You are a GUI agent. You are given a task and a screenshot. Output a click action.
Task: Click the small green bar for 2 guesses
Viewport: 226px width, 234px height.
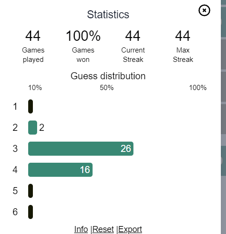pos(32,128)
